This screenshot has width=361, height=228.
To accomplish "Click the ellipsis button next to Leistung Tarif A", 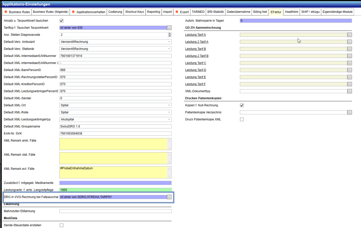I will tap(349, 35).
